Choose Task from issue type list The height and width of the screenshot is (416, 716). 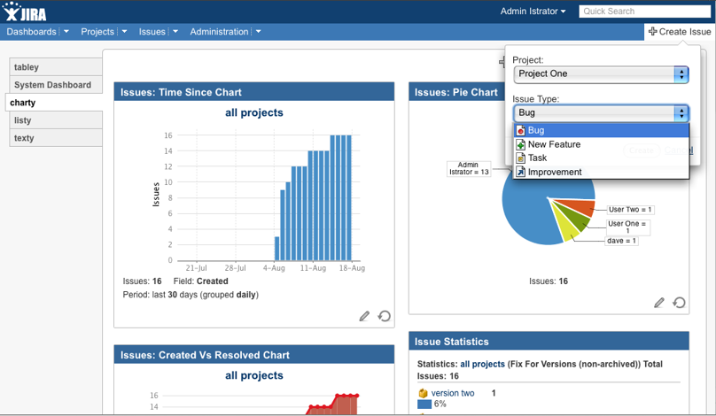pos(601,158)
